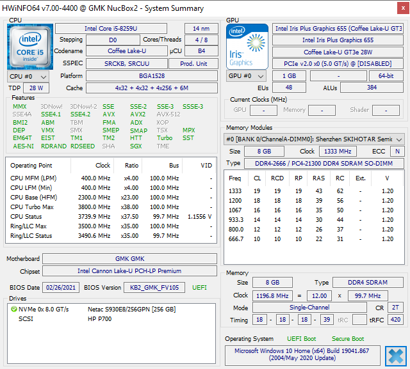Select the 1333 frequency timing row
This screenshot has width=410, height=369.
pyautogui.click(x=314, y=191)
